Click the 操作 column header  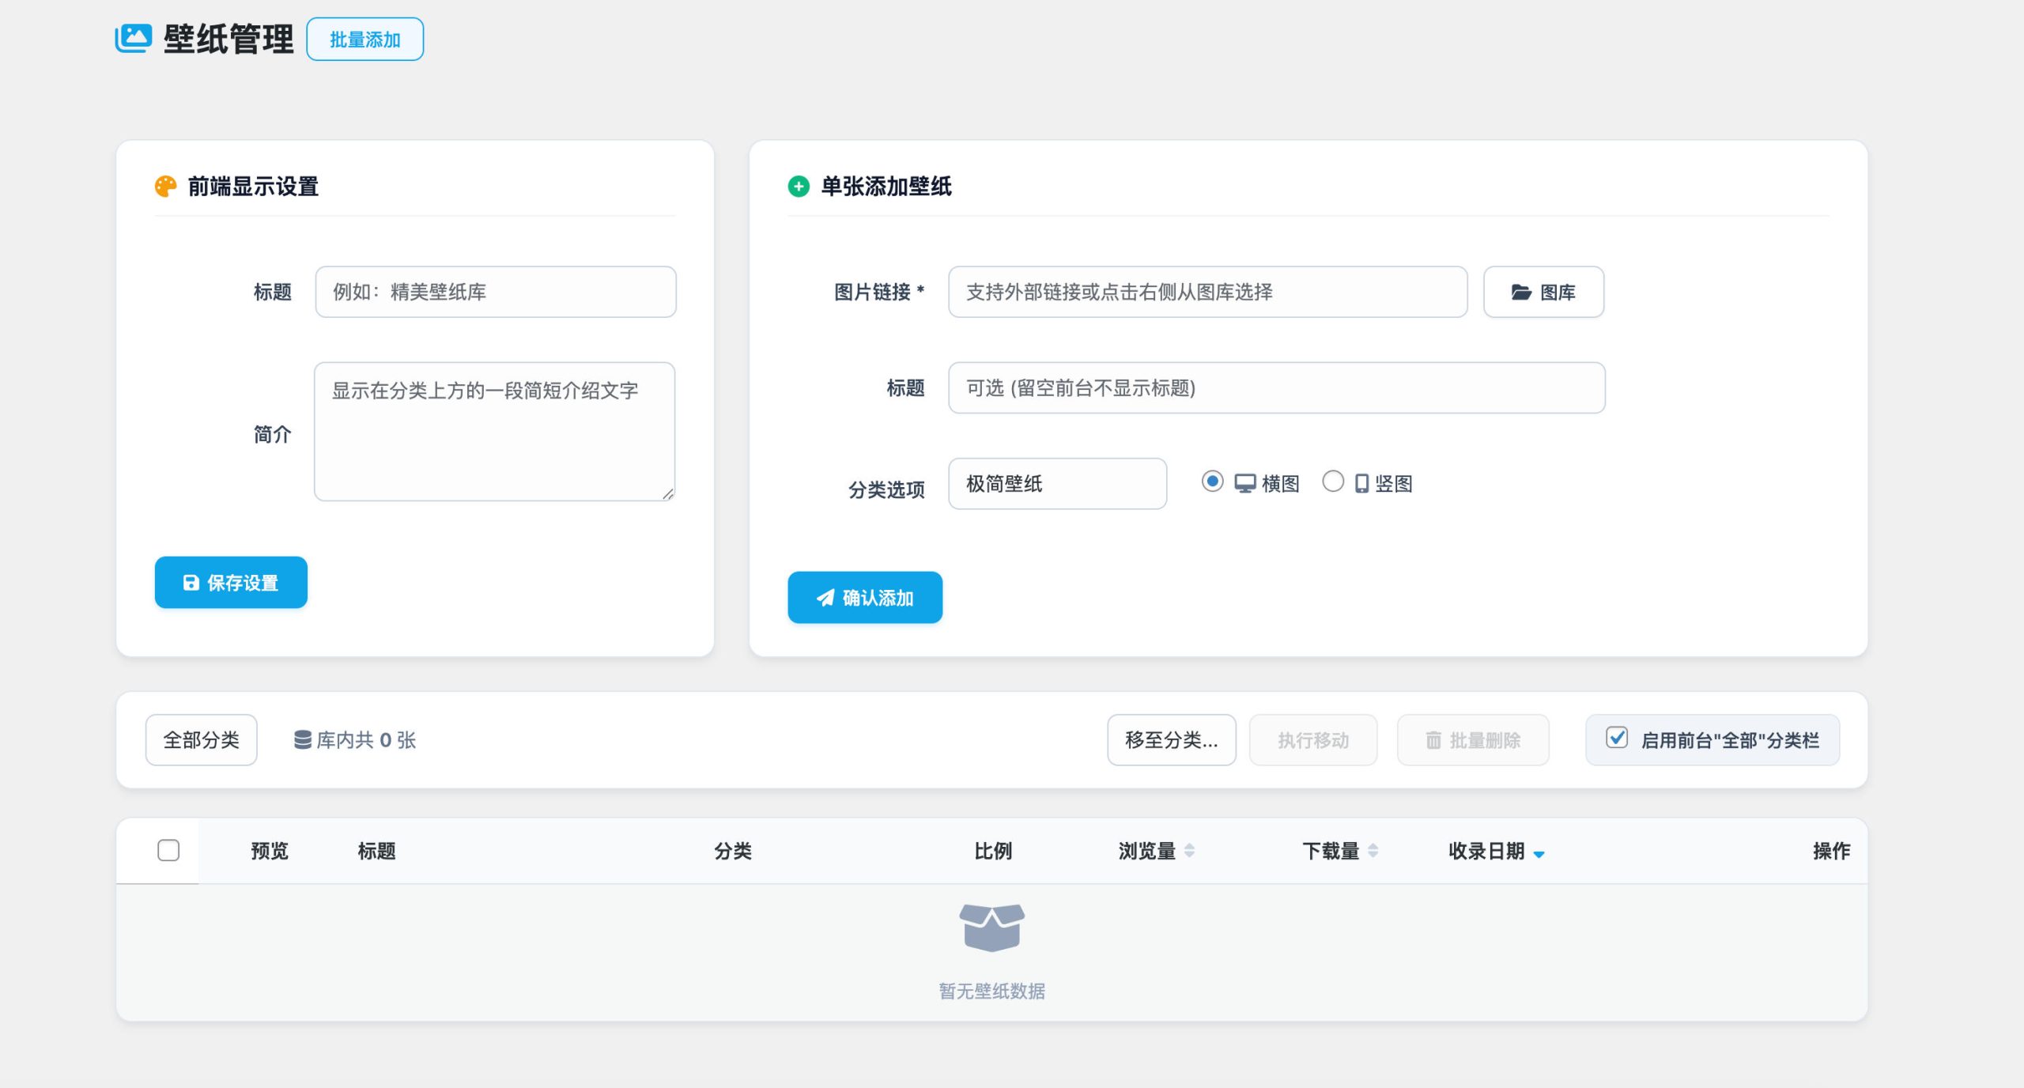(1831, 851)
